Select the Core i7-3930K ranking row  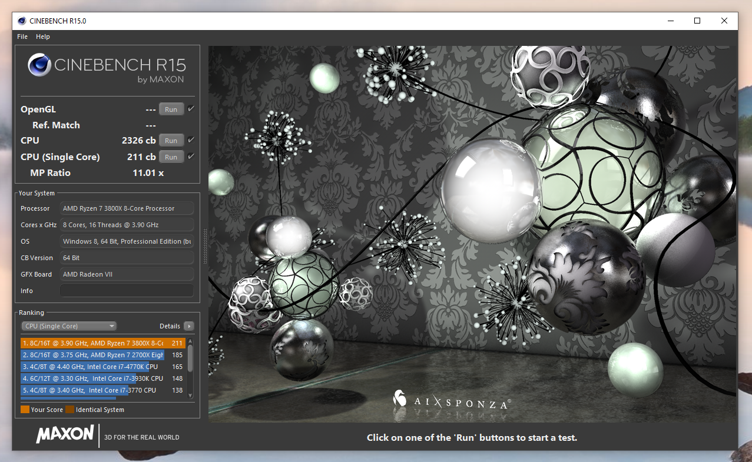pos(103,378)
